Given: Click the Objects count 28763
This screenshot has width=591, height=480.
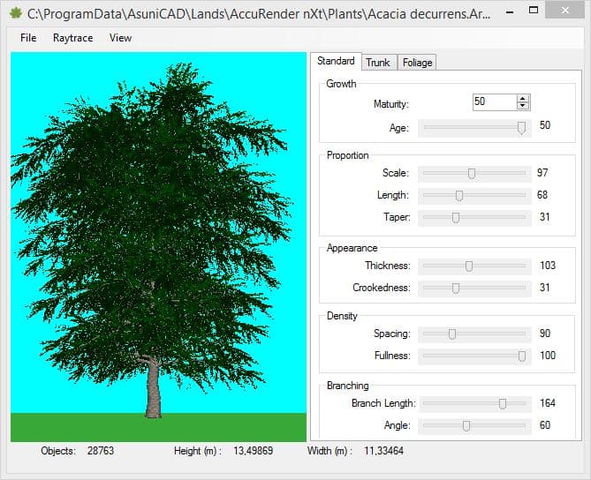Looking at the screenshot, I should tap(101, 451).
